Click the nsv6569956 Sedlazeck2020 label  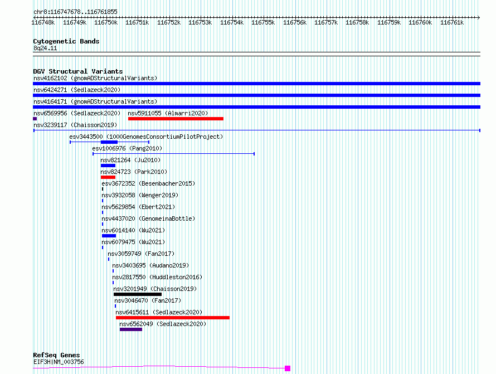tap(77, 113)
